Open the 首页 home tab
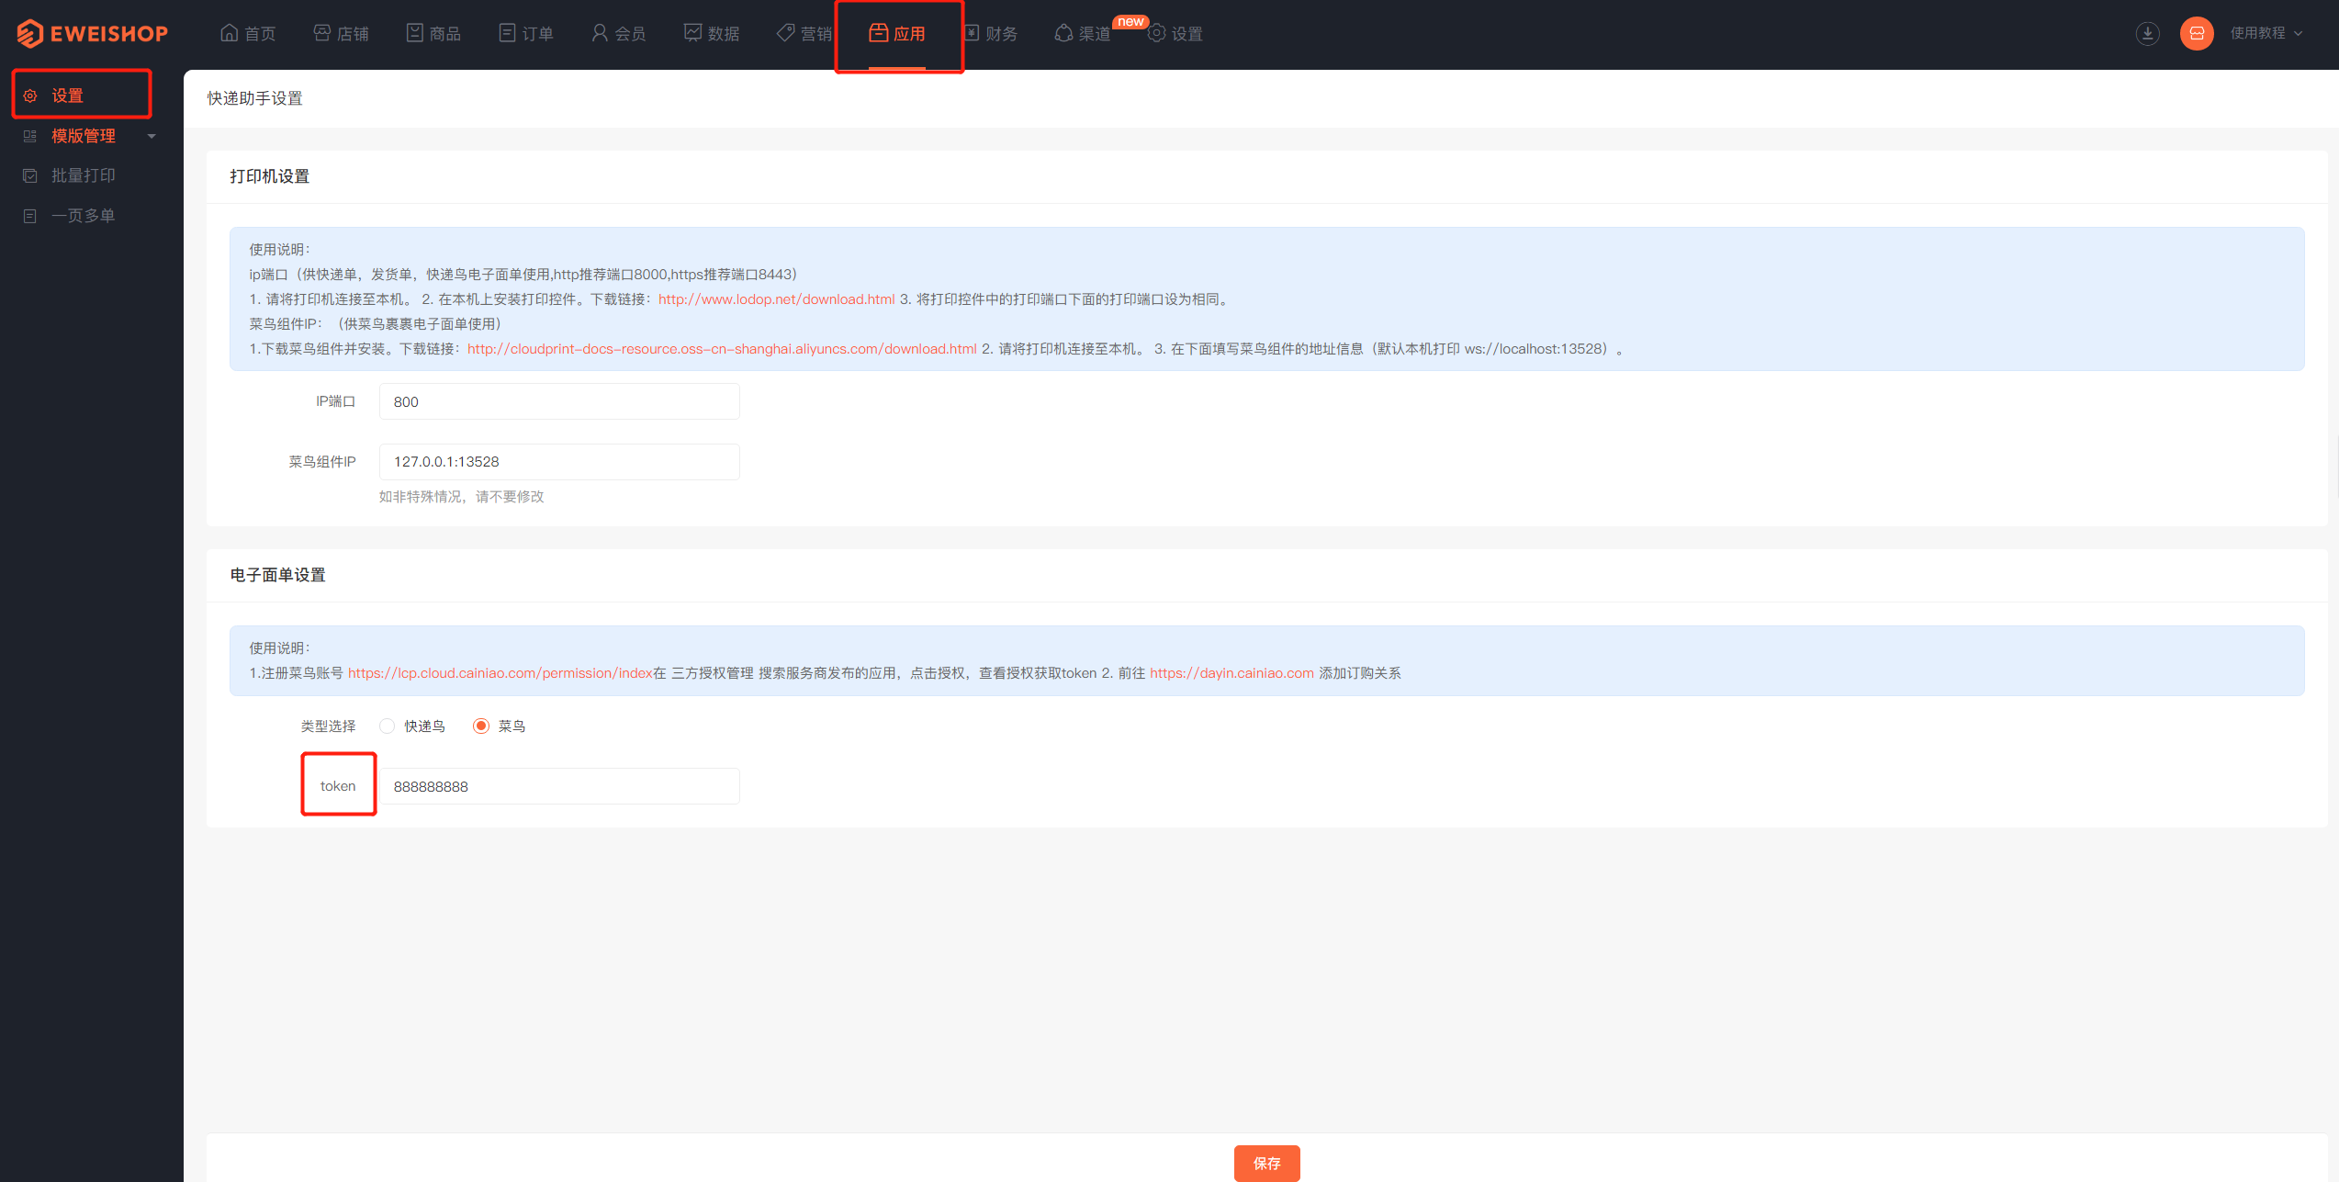Image resolution: width=2339 pixels, height=1182 pixels. click(248, 33)
